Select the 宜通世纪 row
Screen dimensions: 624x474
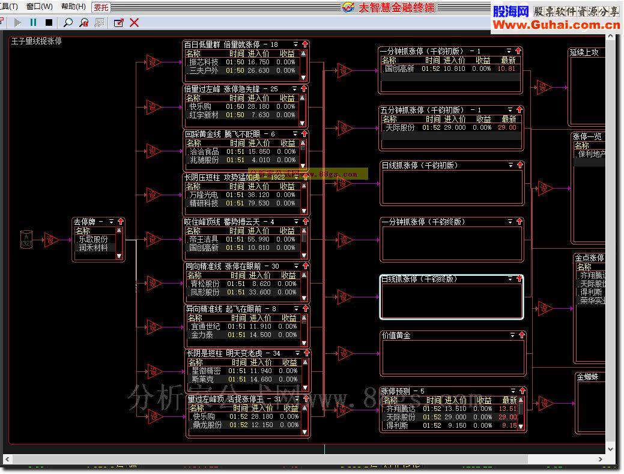tap(244, 326)
